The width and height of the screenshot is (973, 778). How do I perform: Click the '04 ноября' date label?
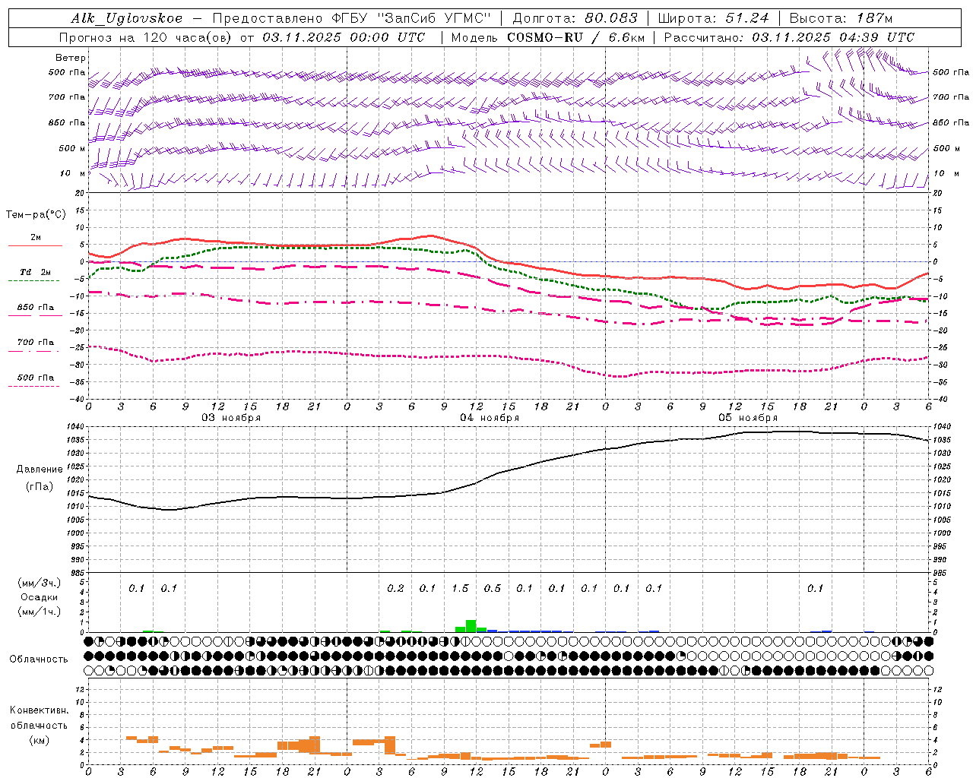[x=490, y=418]
